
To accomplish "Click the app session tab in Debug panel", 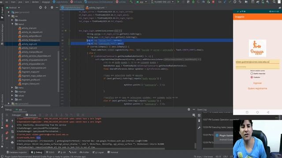I will coord(20,110).
